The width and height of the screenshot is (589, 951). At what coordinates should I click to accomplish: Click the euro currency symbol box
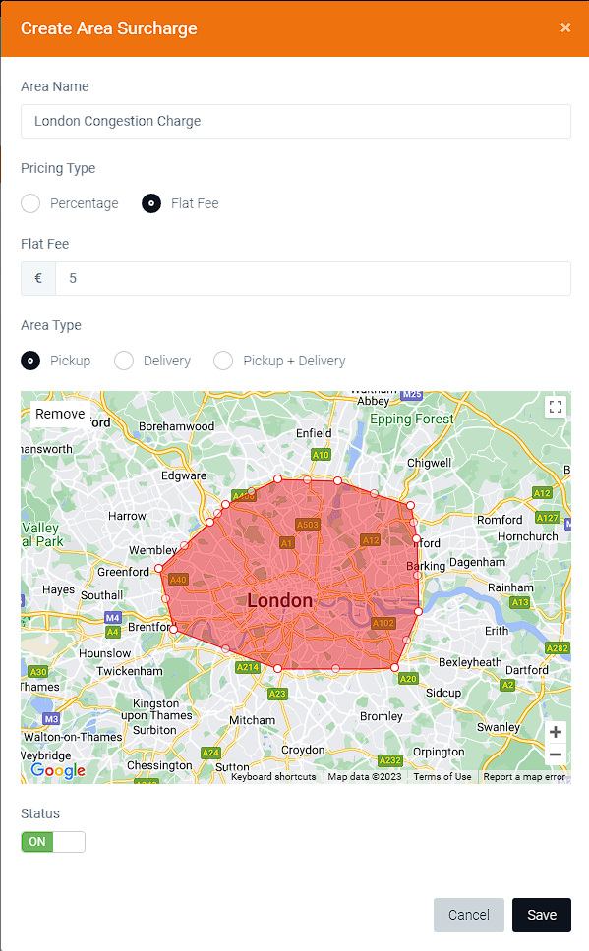click(38, 278)
